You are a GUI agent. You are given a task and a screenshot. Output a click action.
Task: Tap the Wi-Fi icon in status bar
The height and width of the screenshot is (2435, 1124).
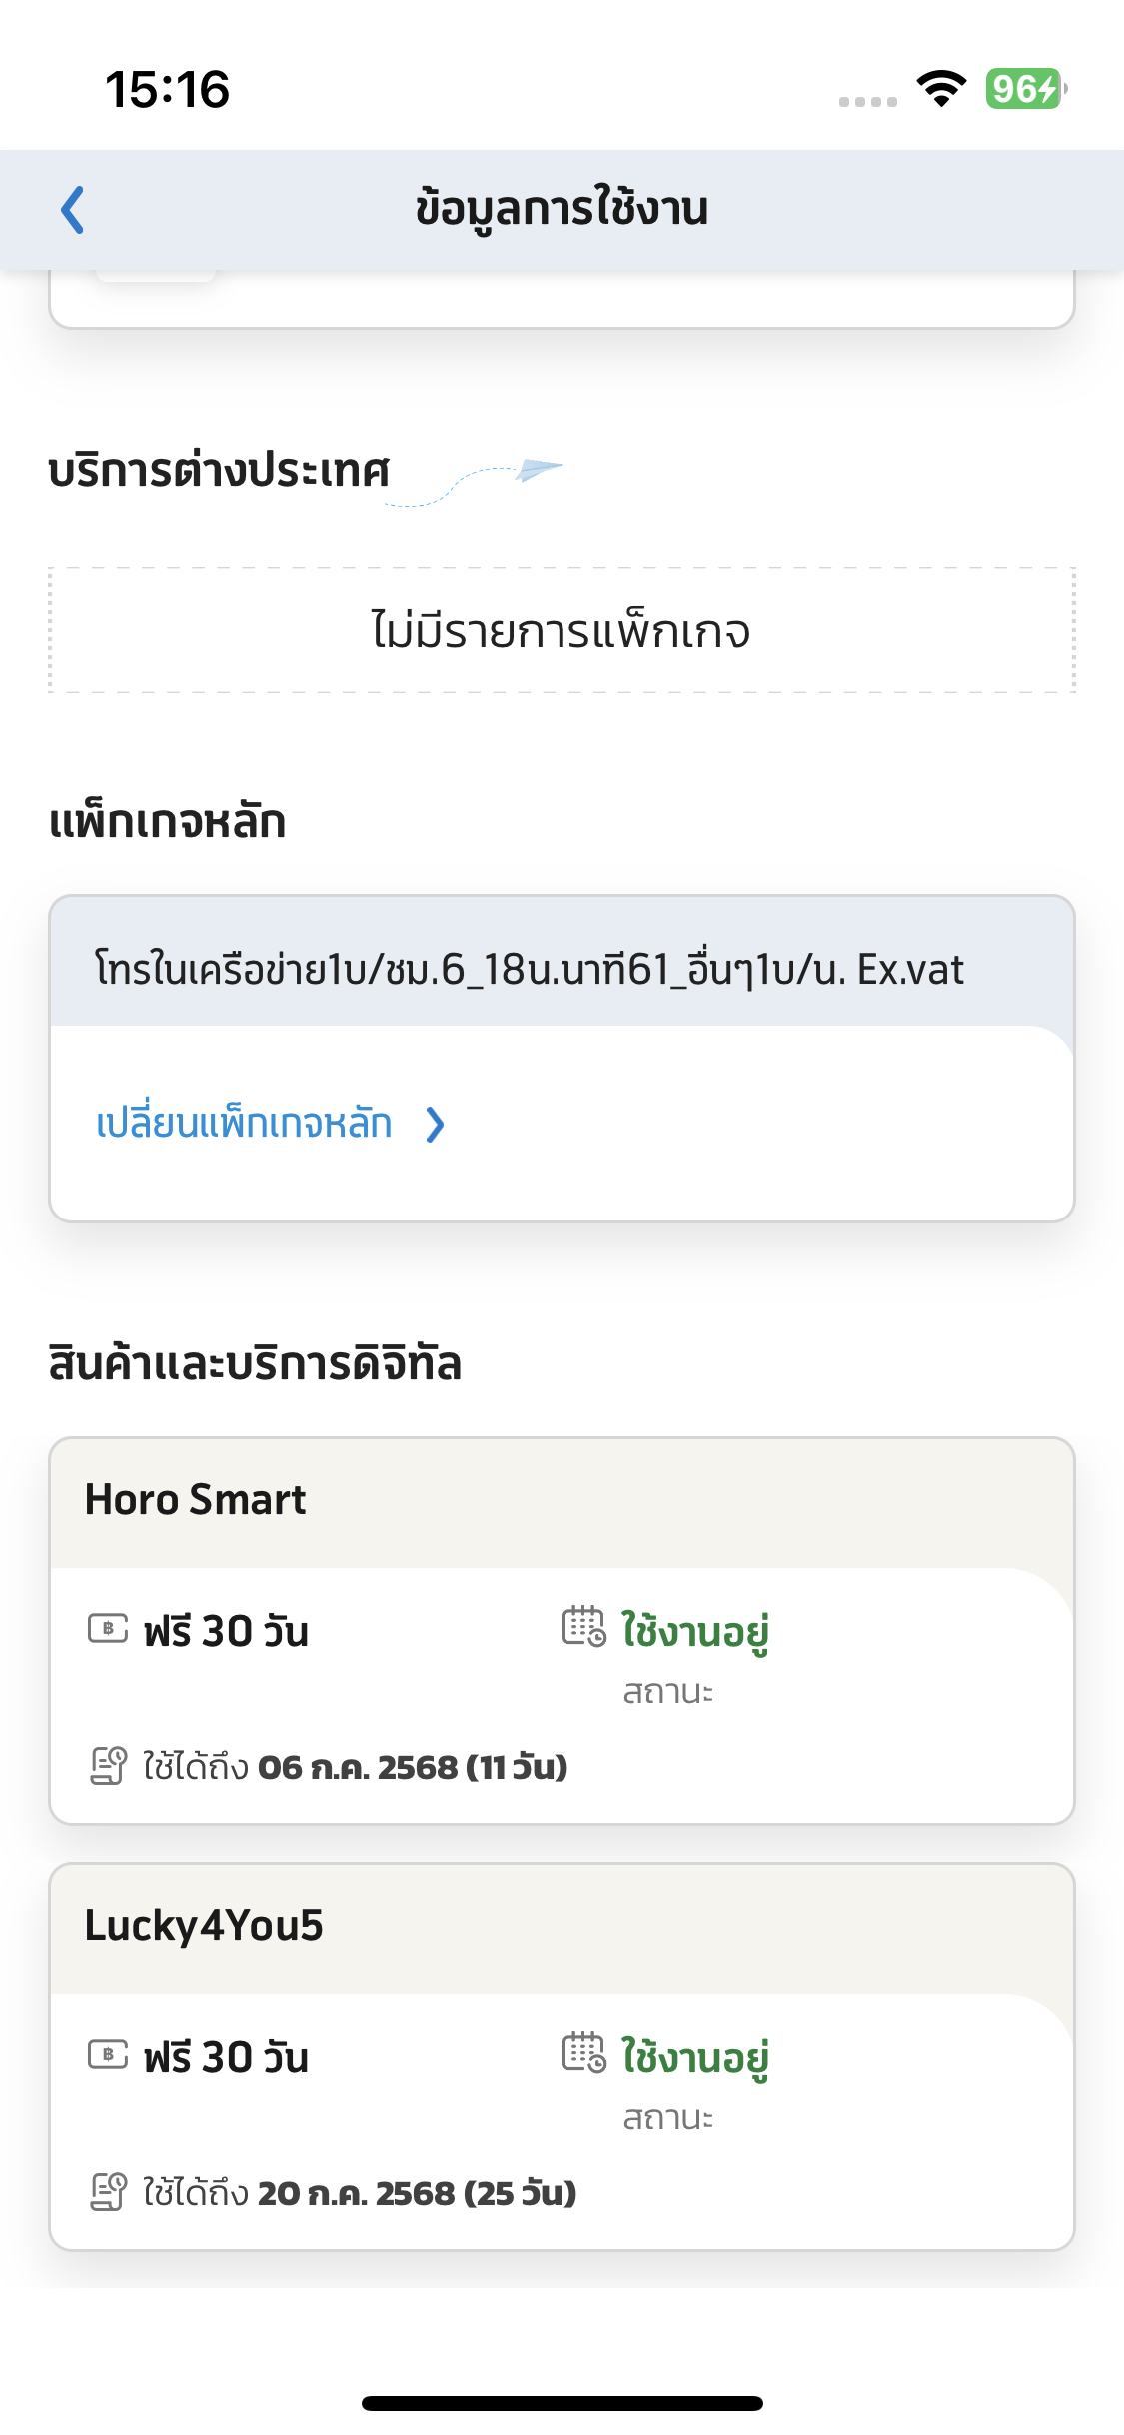[x=941, y=89]
